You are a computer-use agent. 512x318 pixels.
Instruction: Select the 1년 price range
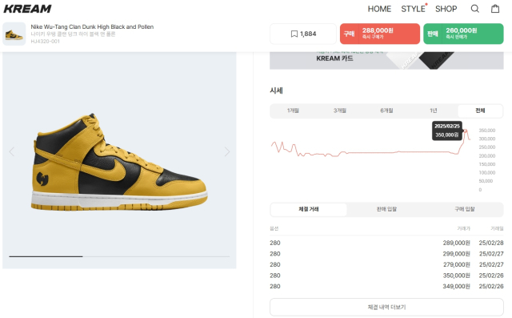[x=434, y=111]
